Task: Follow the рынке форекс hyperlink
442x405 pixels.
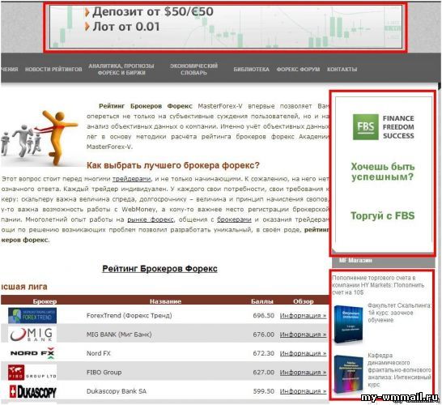Action: coord(151,220)
